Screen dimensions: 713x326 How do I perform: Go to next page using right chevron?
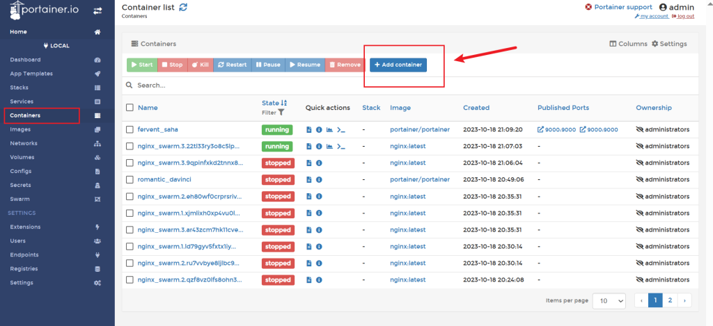(685, 300)
